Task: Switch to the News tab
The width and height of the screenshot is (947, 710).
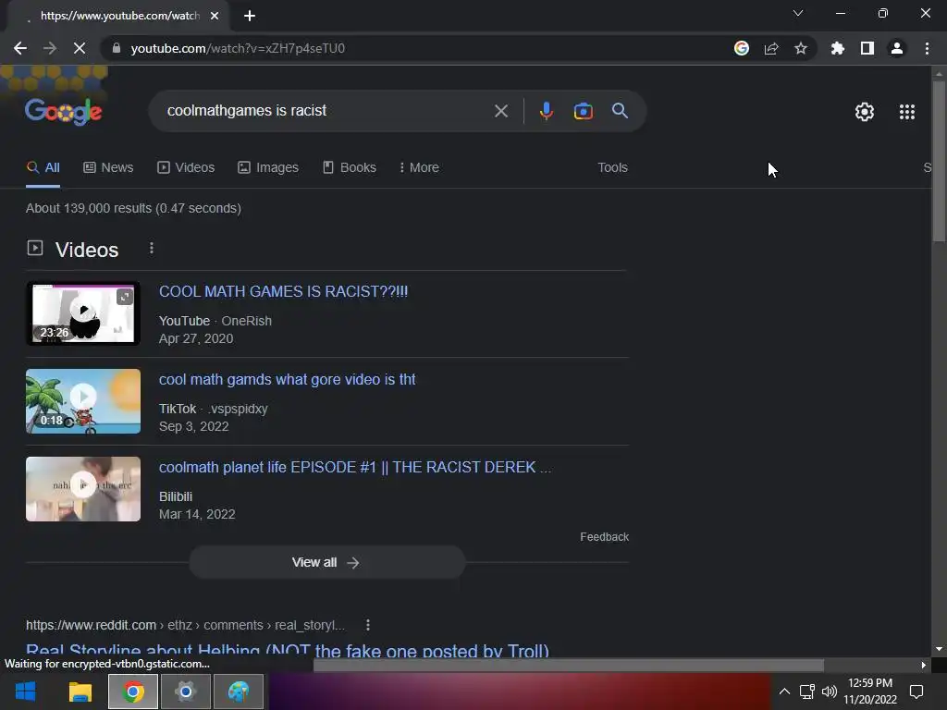Action: pyautogui.click(x=108, y=168)
